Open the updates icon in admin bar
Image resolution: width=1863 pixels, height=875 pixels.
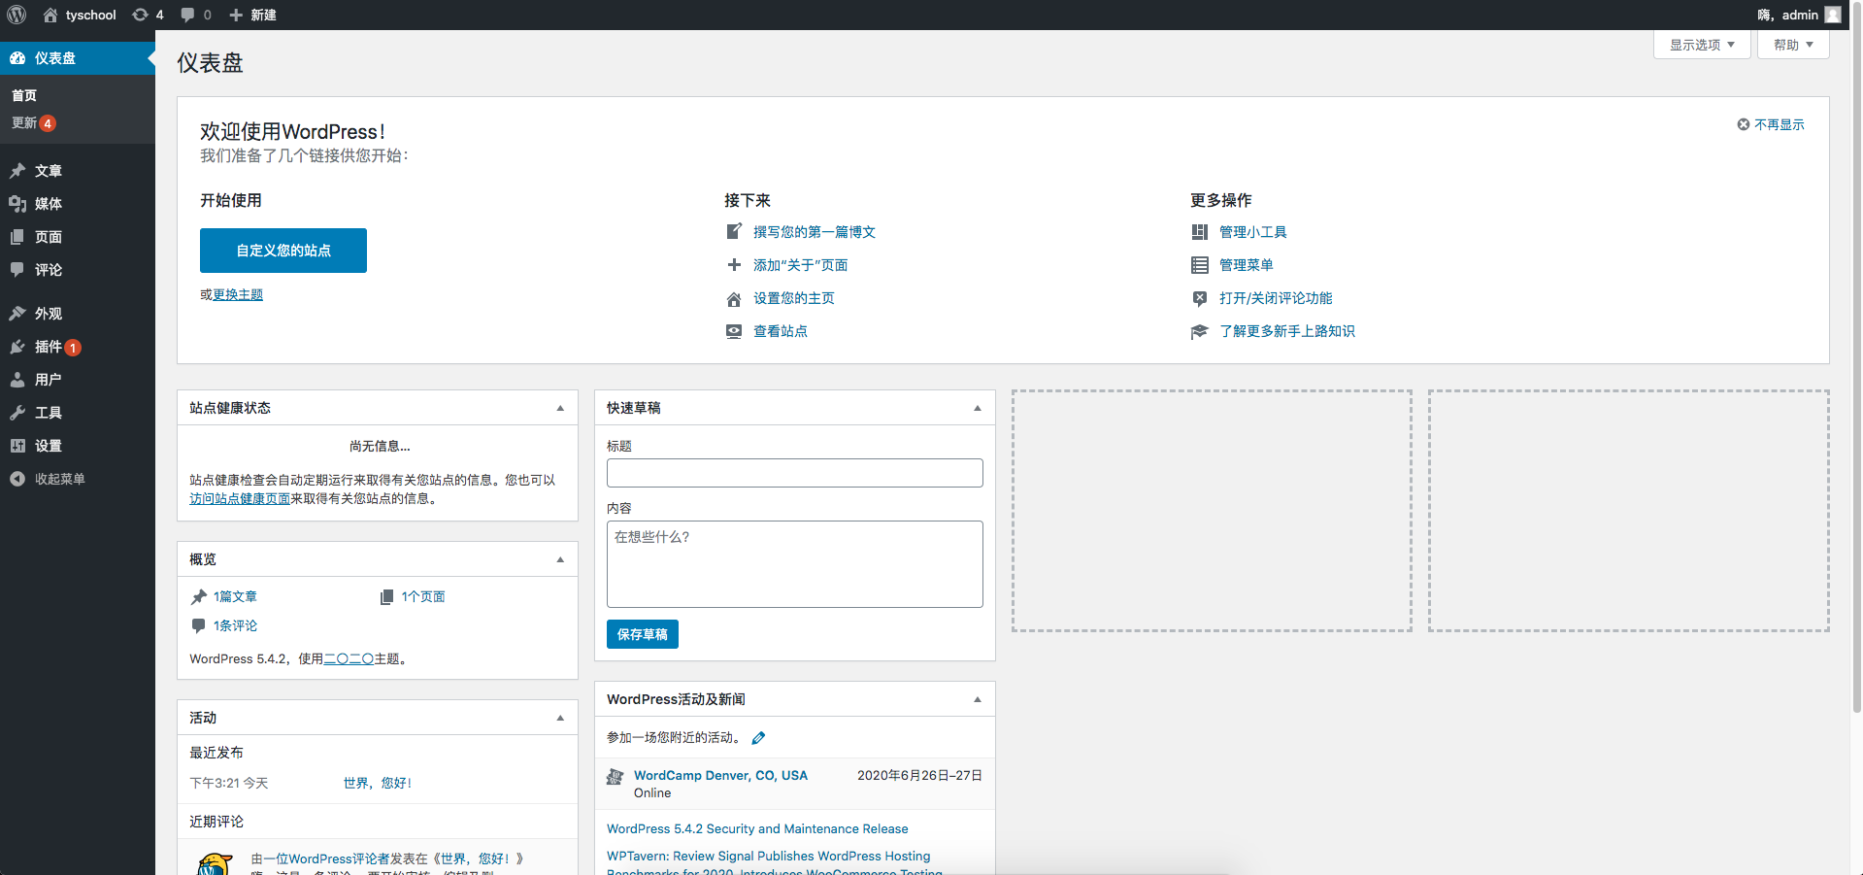click(141, 15)
